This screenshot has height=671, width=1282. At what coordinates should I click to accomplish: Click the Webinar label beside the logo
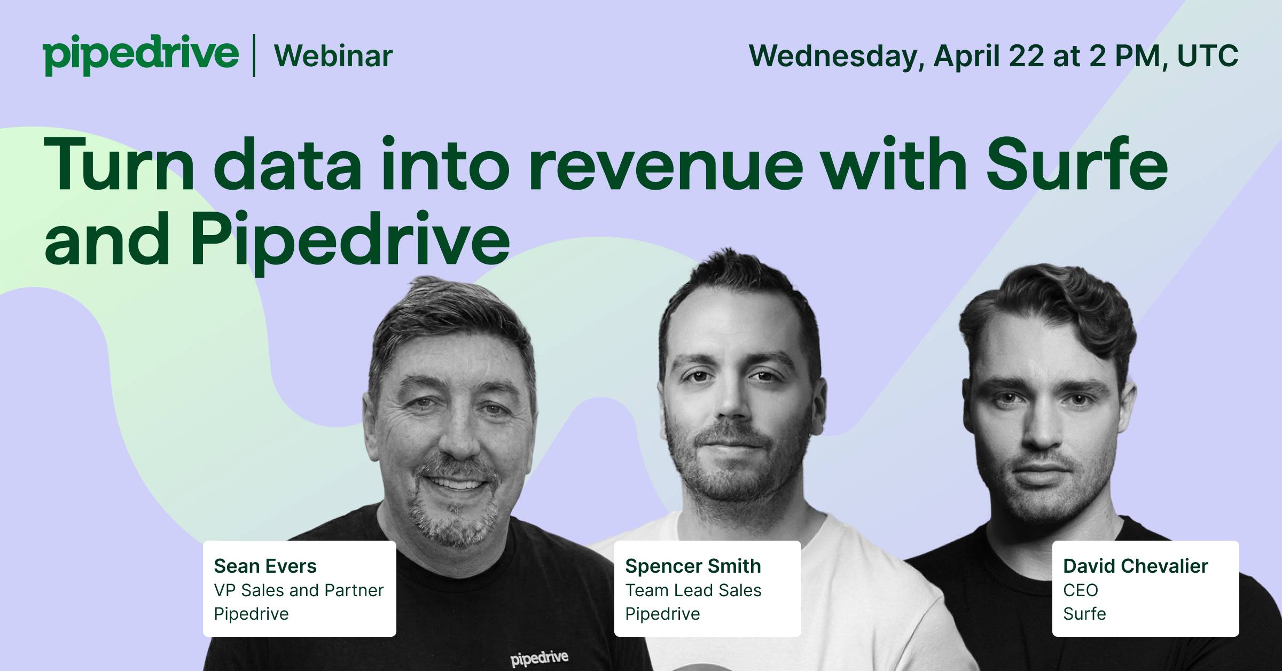[x=333, y=56]
